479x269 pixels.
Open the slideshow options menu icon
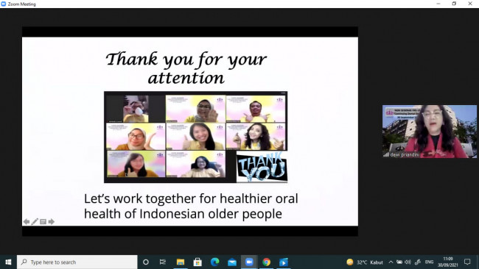tap(43, 222)
